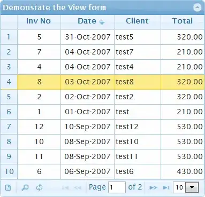205x197 pixels.
Task: Select the date 02-Oct-2007
Action: [x=87, y=97]
